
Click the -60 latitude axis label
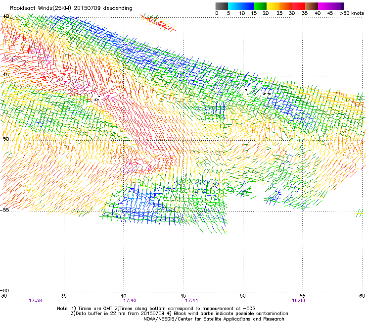pos(4,290)
